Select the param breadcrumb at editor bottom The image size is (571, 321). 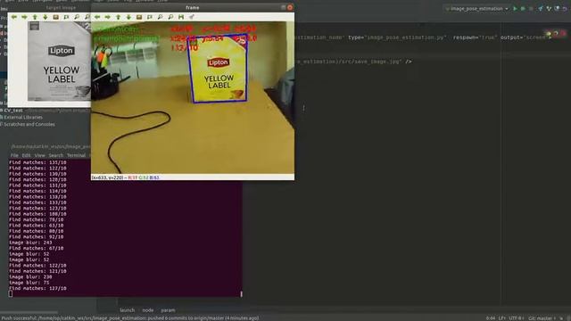168,310
